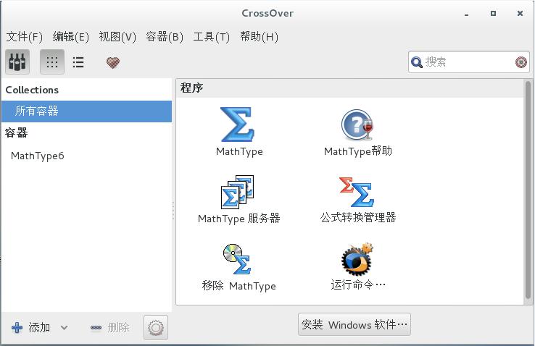Screen dimensions: 535x346
Task: Open the MathType program icon
Action: [238, 125]
